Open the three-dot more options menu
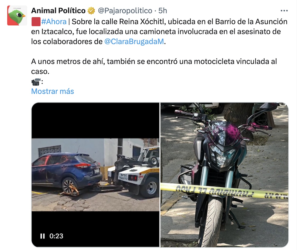 [284, 11]
